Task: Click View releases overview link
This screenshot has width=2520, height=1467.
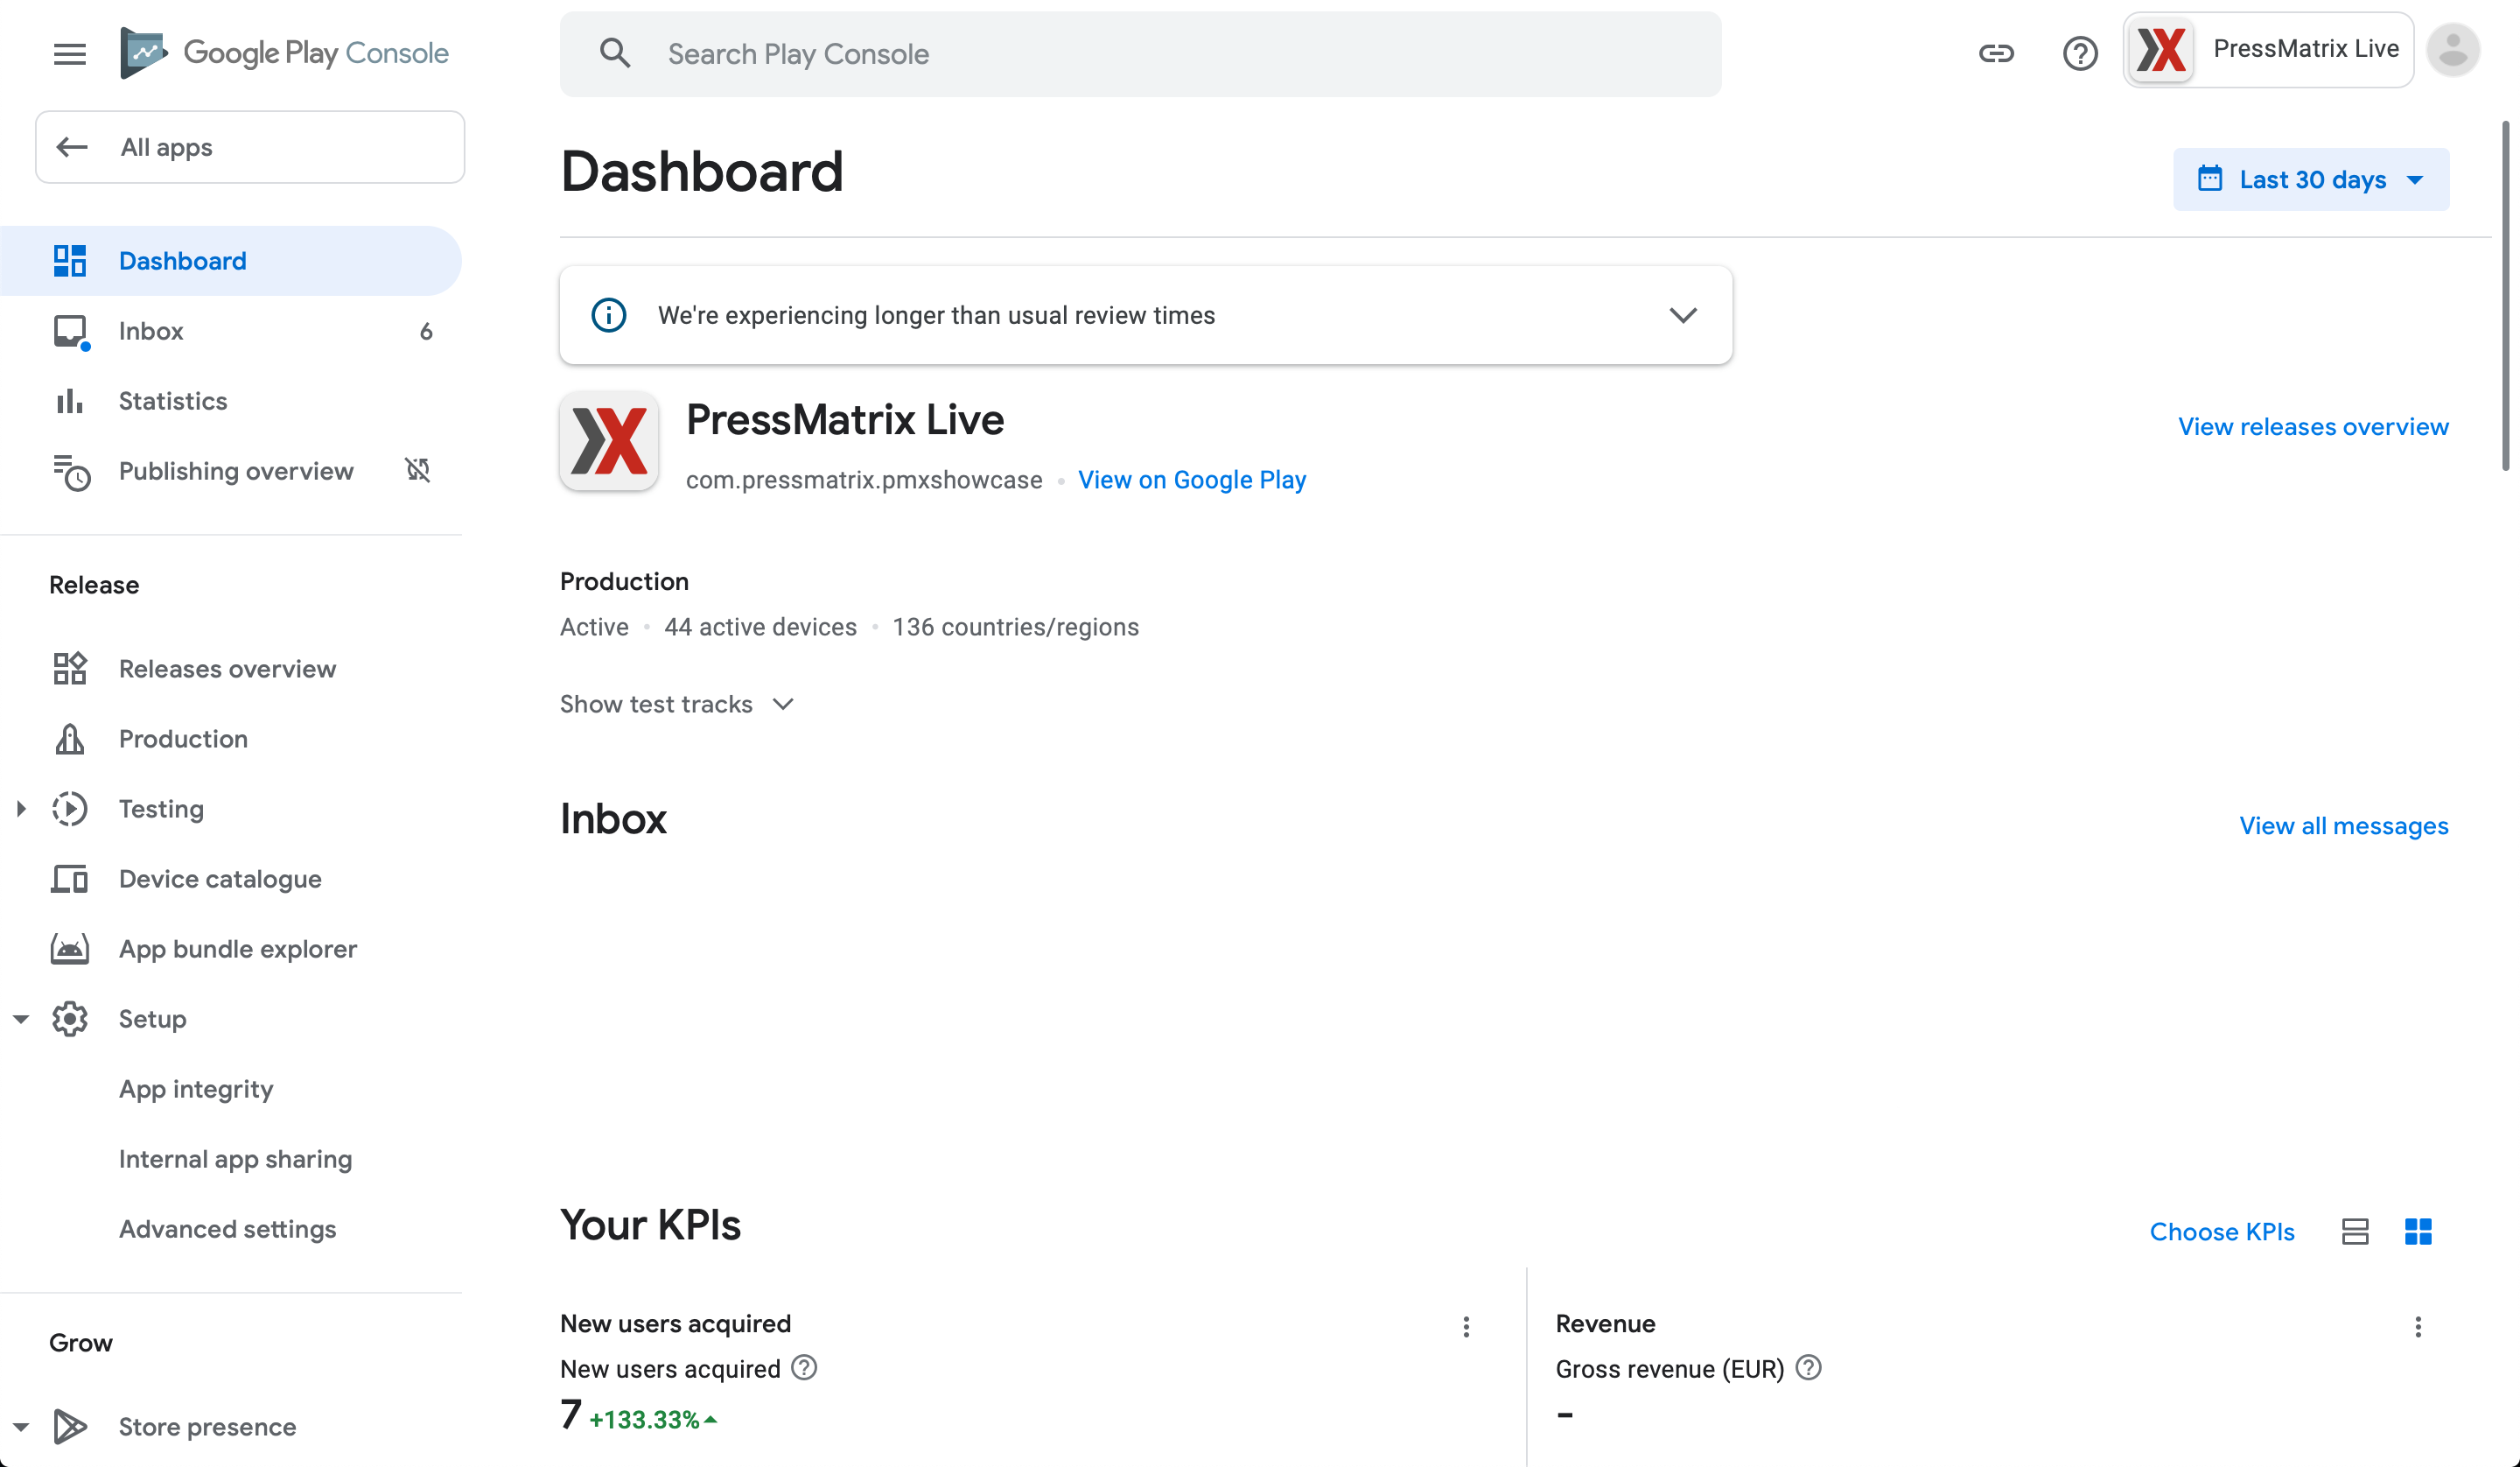Action: coord(2313,426)
